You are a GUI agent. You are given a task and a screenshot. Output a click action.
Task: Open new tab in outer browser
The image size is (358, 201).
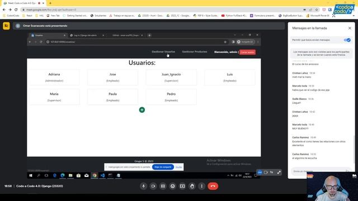coord(50,3)
